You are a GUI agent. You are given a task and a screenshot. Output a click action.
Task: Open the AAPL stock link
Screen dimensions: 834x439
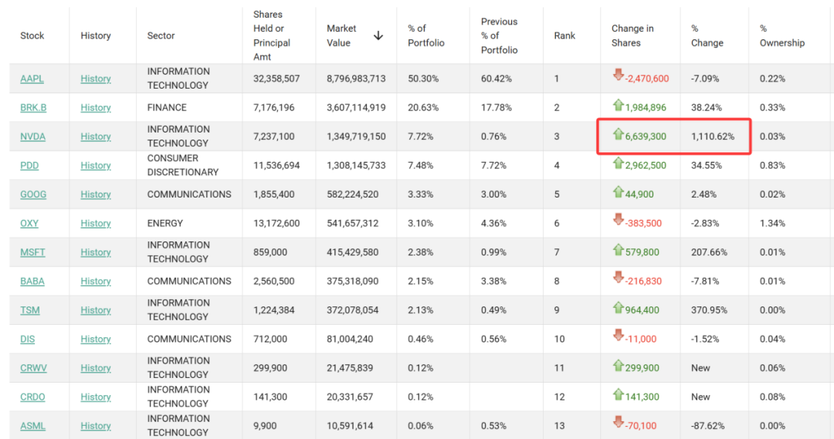click(x=32, y=79)
